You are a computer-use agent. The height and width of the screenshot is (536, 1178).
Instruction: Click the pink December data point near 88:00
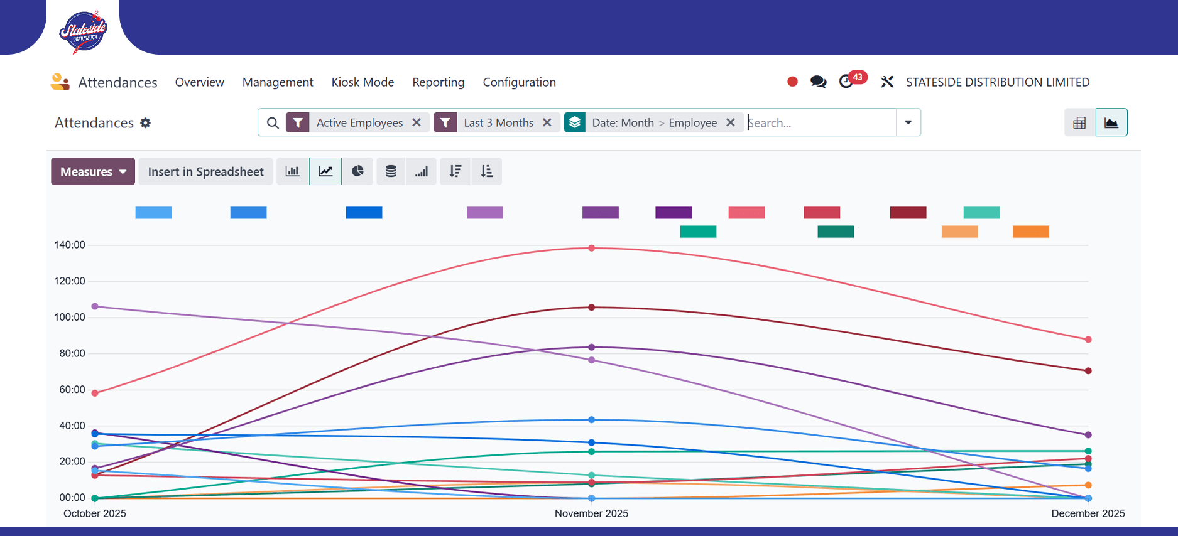tap(1088, 340)
